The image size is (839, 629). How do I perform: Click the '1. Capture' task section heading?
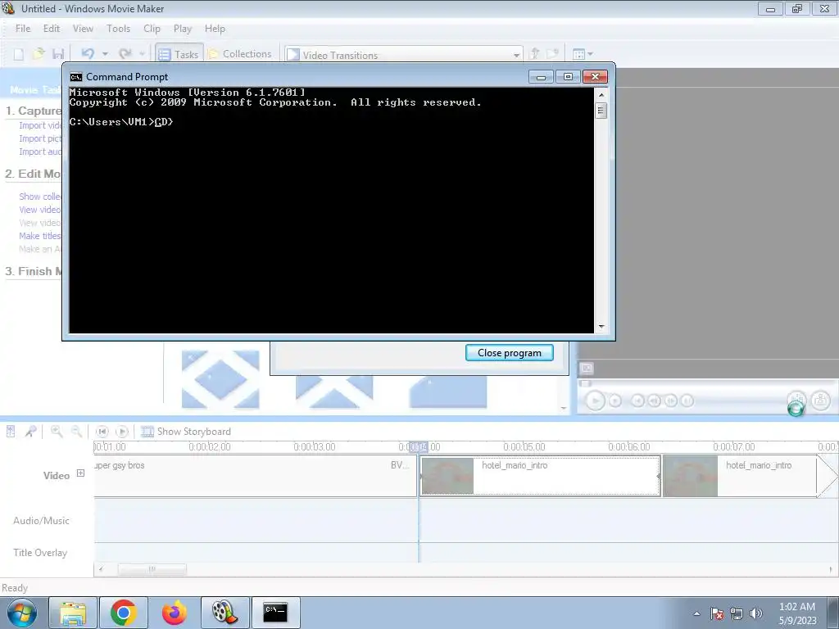[33, 111]
